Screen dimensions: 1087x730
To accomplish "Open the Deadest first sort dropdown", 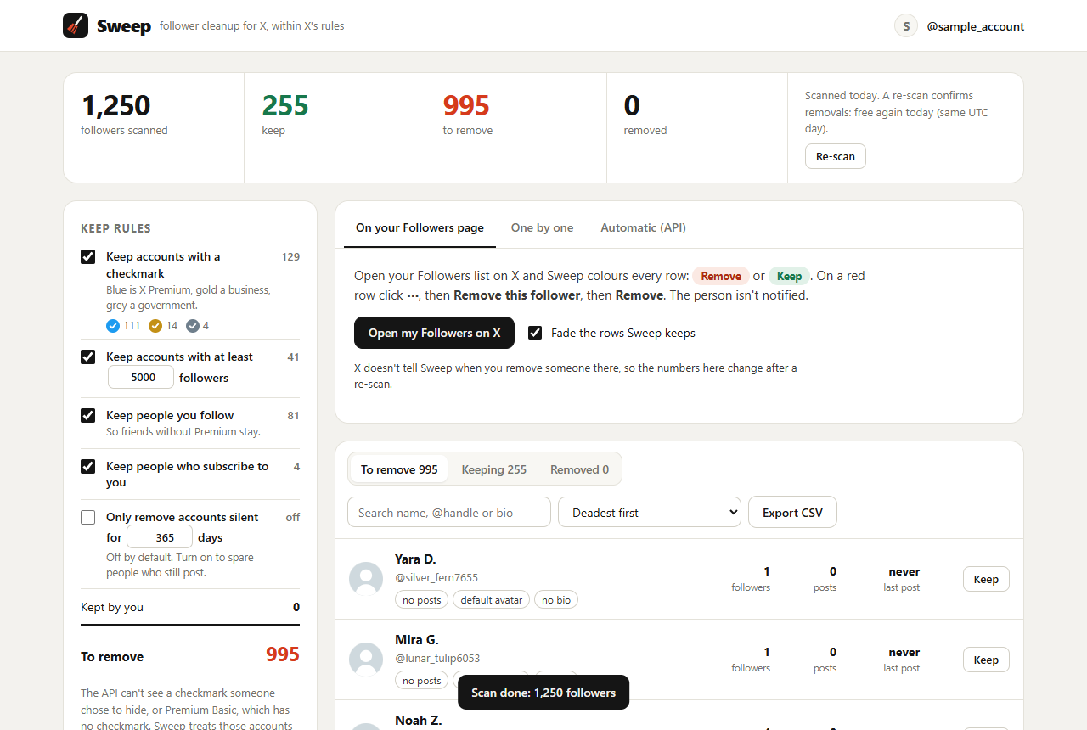I will (x=650, y=513).
